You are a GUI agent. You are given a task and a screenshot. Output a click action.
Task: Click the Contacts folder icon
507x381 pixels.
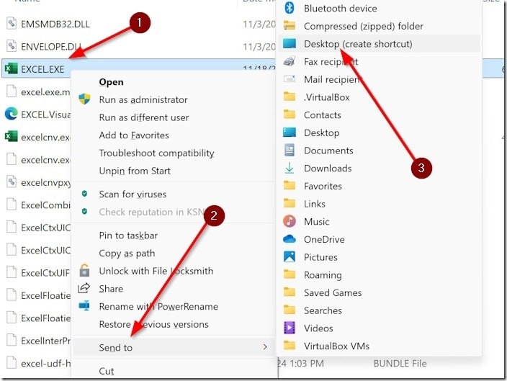290,115
